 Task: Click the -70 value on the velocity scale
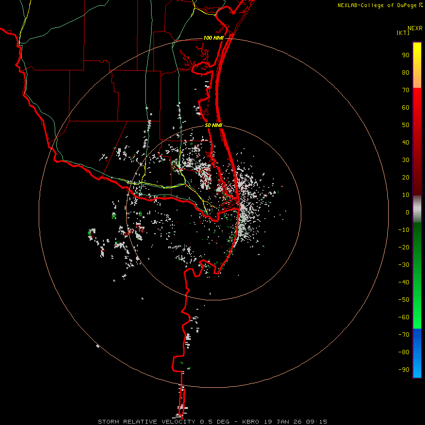point(404,334)
